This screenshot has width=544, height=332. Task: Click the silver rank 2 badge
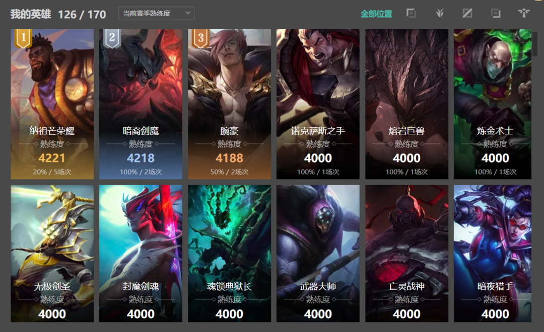[x=112, y=38]
